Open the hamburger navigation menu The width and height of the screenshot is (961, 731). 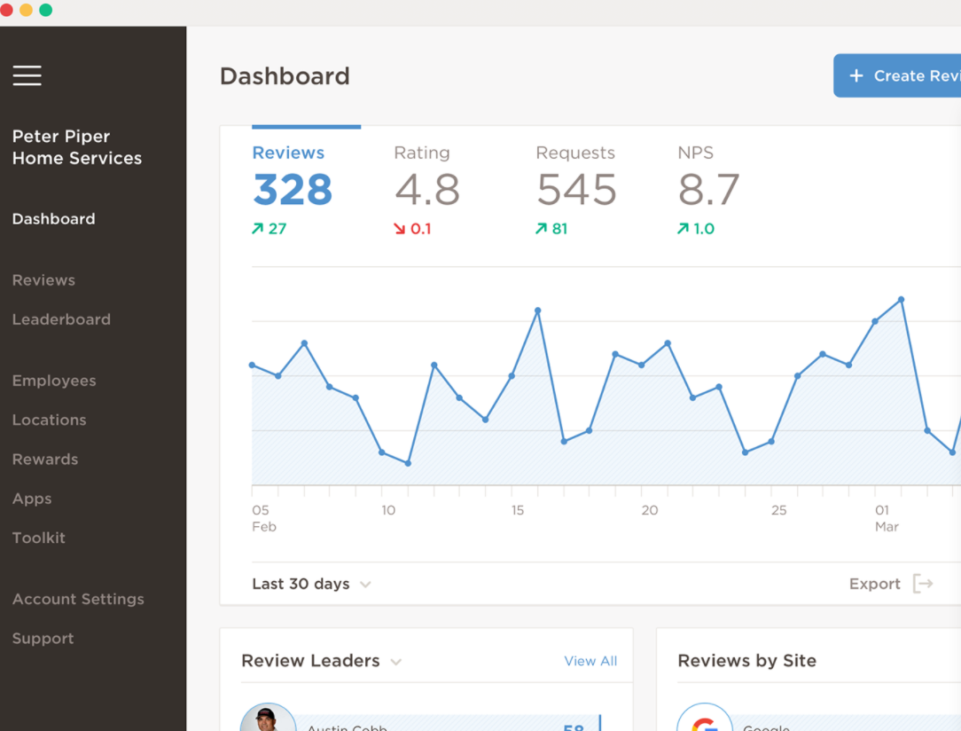click(27, 76)
